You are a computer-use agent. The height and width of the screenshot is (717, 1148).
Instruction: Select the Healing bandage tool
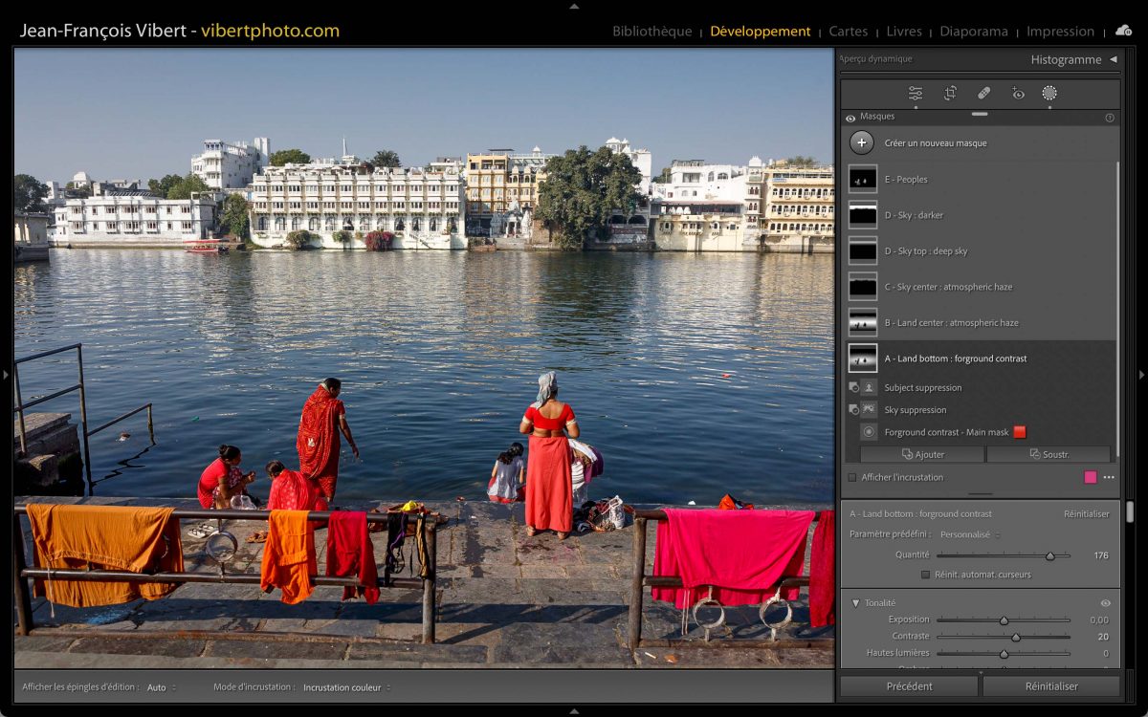pos(983,93)
